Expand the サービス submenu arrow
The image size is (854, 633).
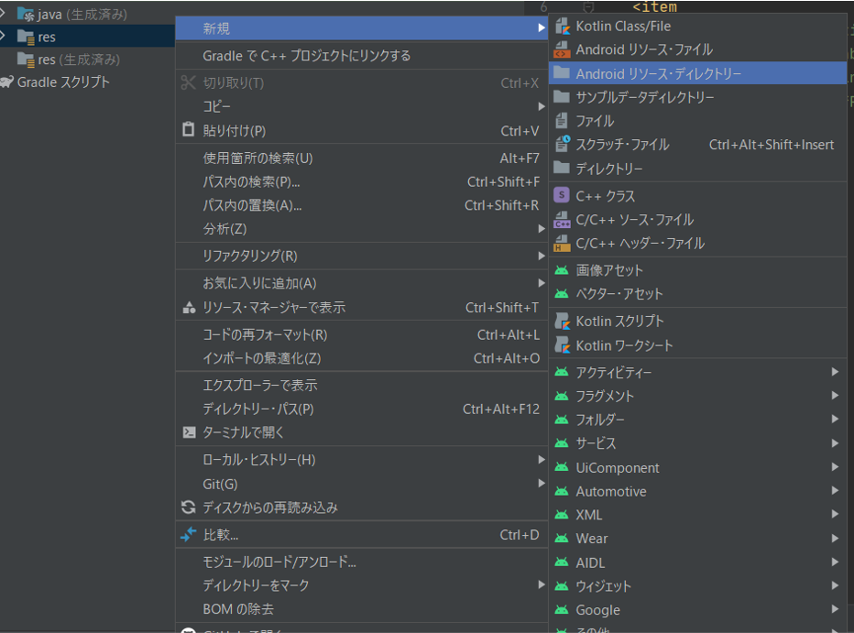click(835, 443)
